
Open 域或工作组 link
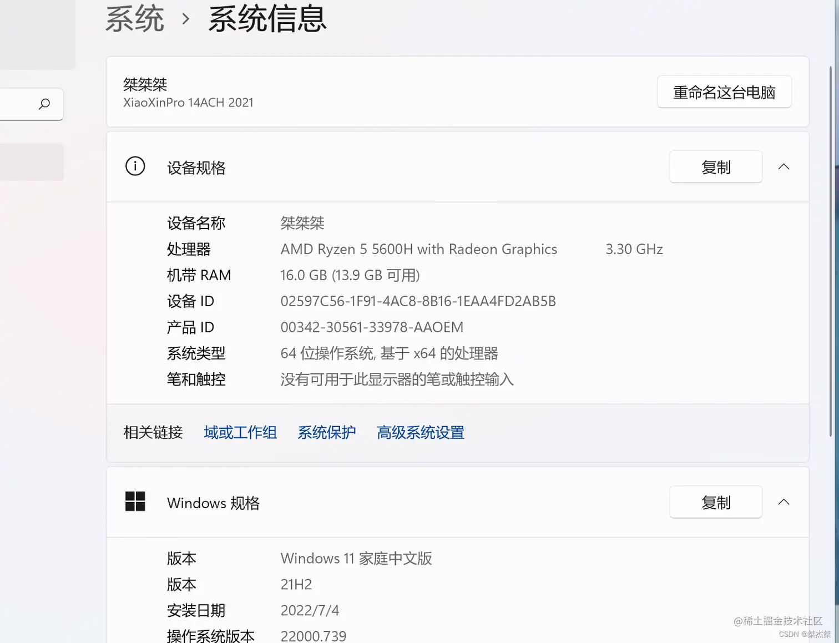point(240,433)
